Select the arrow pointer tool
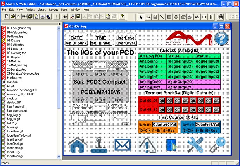 click(x=141, y=17)
